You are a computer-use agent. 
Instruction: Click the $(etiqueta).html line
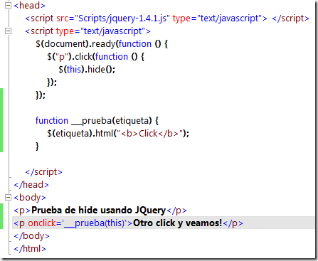coord(118,134)
